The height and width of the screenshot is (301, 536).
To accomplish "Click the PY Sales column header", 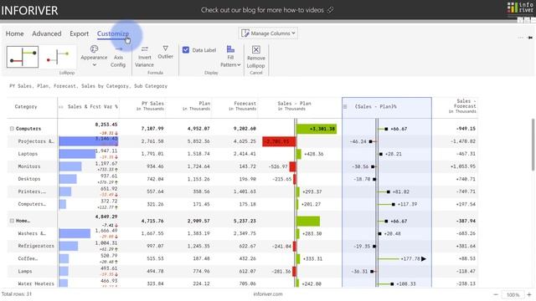I will (x=150, y=106).
